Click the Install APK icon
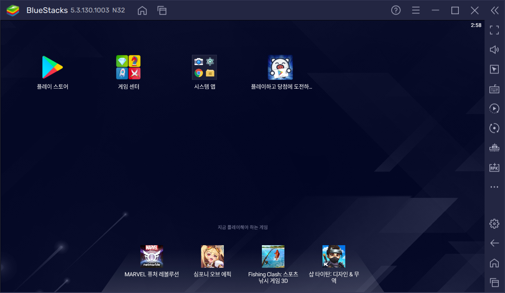 click(494, 167)
